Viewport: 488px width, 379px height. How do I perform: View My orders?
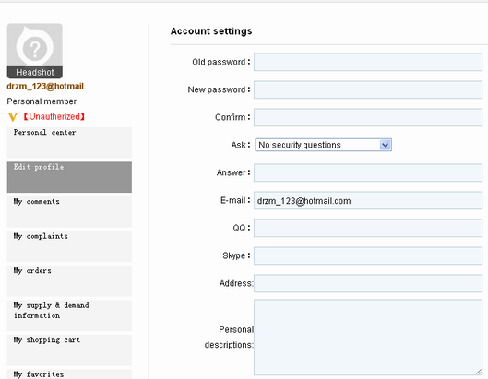tap(69, 280)
